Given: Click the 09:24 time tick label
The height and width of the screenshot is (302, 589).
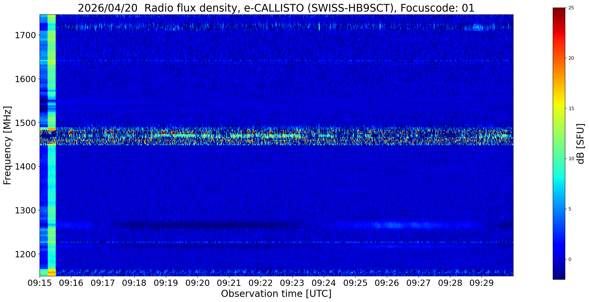Looking at the screenshot, I should [x=324, y=283].
